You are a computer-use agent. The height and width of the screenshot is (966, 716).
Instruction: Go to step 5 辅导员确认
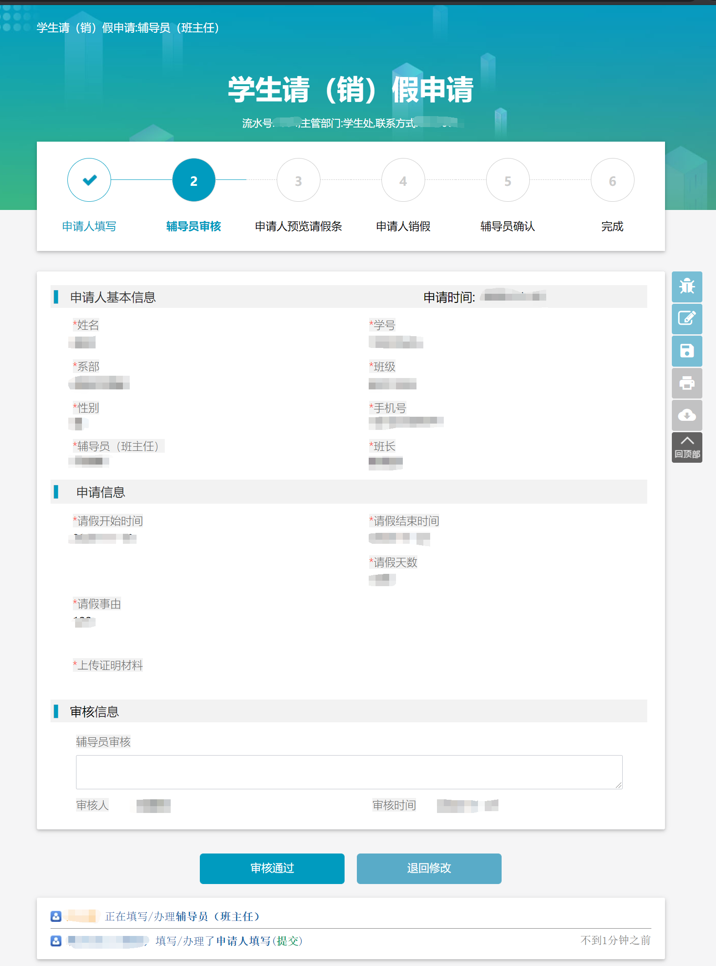(x=508, y=180)
